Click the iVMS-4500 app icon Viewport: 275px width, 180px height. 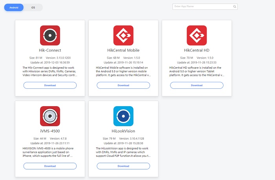(x=50, y=116)
